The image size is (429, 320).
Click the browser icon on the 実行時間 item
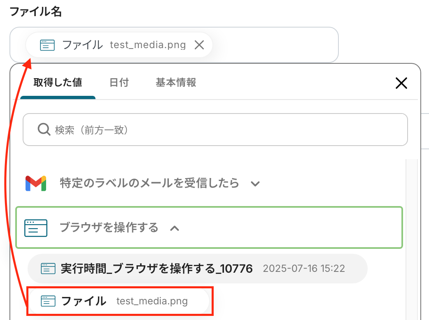(x=48, y=269)
